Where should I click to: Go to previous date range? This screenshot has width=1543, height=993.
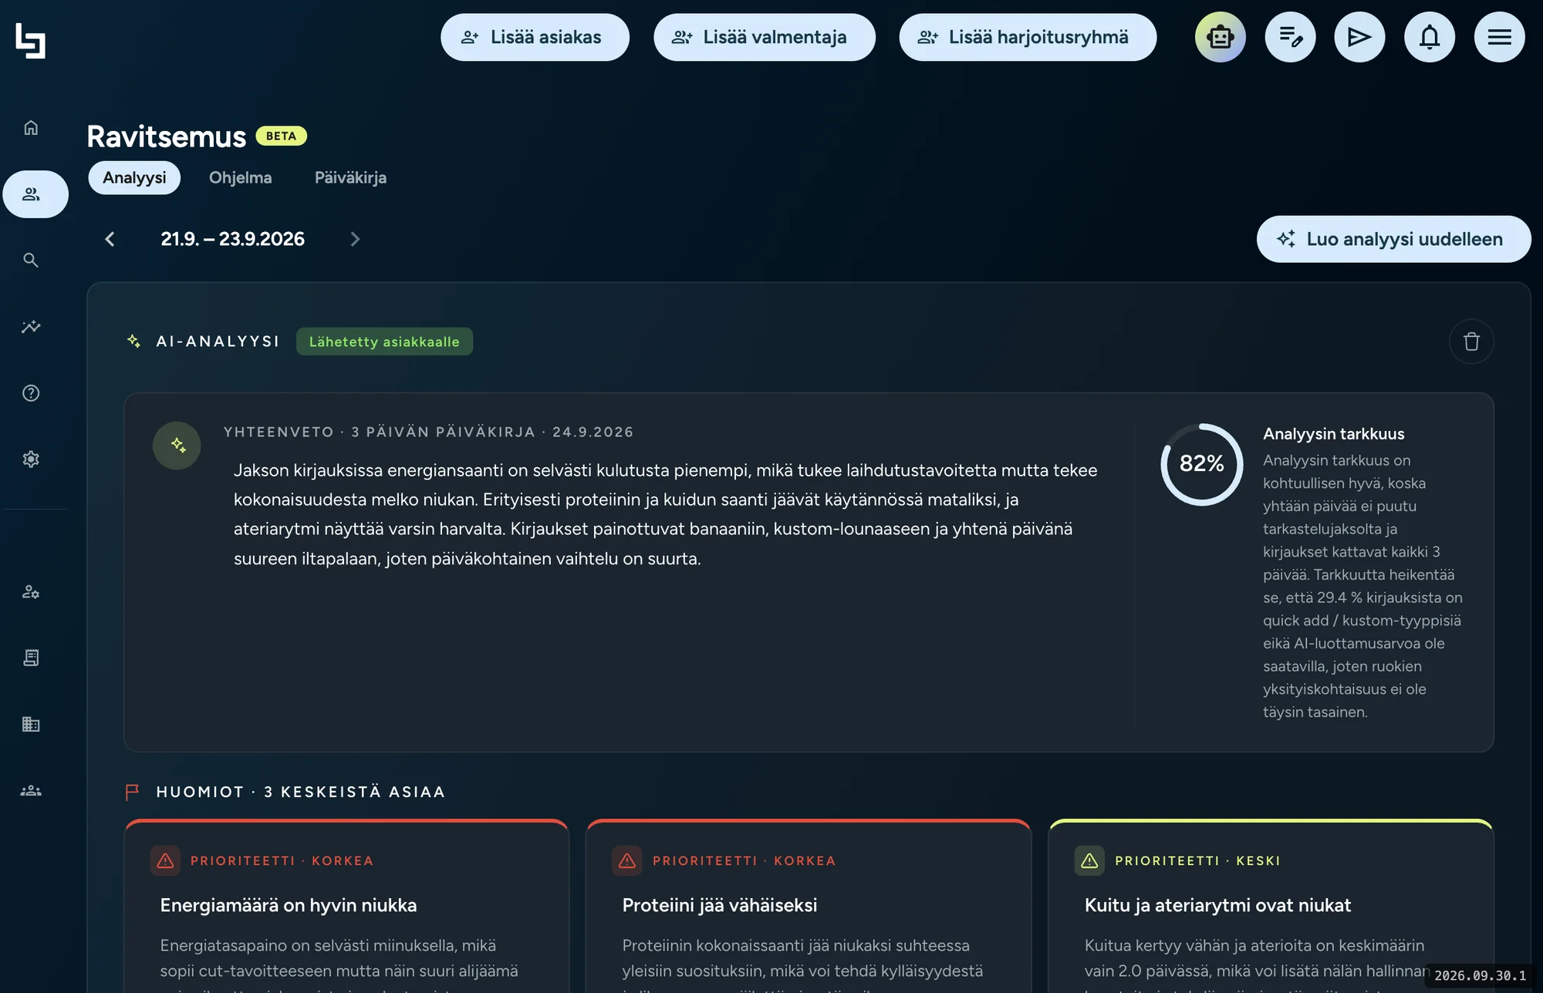(x=110, y=239)
